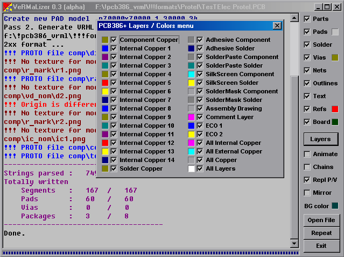
Task: Uncheck the Refs checkbox
Action: tap(307, 109)
